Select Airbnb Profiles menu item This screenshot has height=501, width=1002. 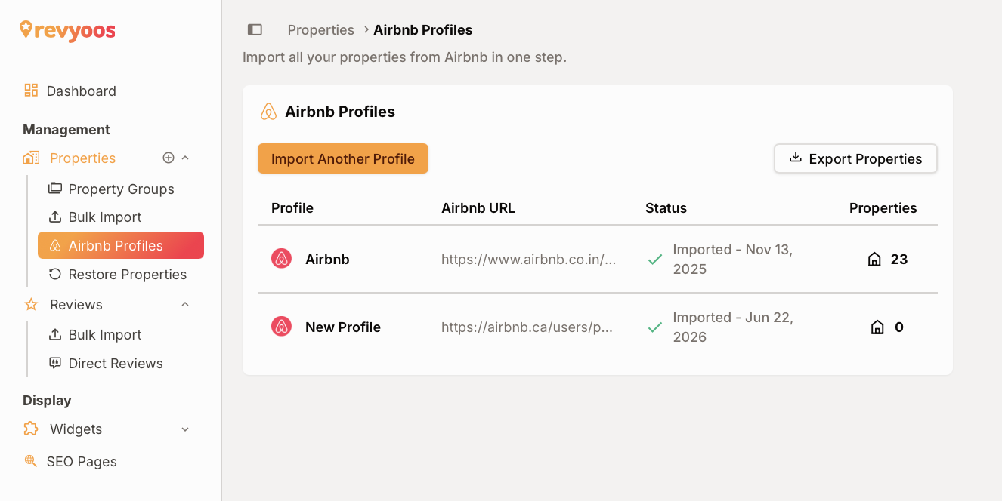[121, 245]
